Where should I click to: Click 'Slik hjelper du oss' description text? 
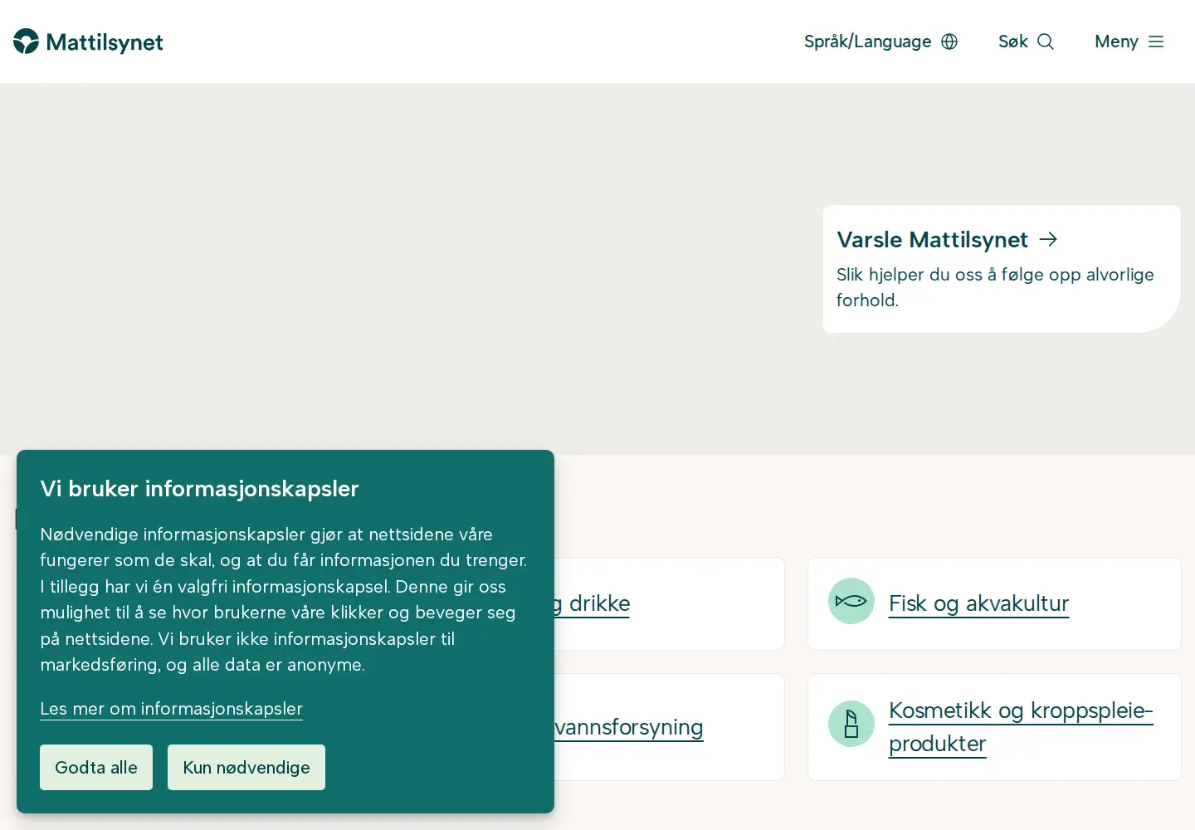[x=995, y=287]
